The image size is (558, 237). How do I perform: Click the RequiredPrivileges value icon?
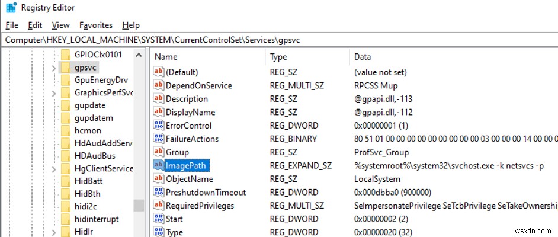point(159,206)
